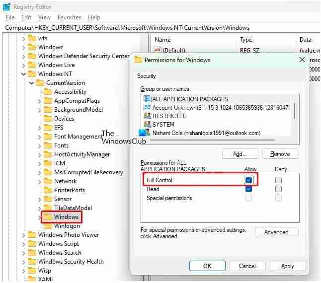The height and width of the screenshot is (283, 321).
Task: Click the Name column header
Action: point(162,40)
